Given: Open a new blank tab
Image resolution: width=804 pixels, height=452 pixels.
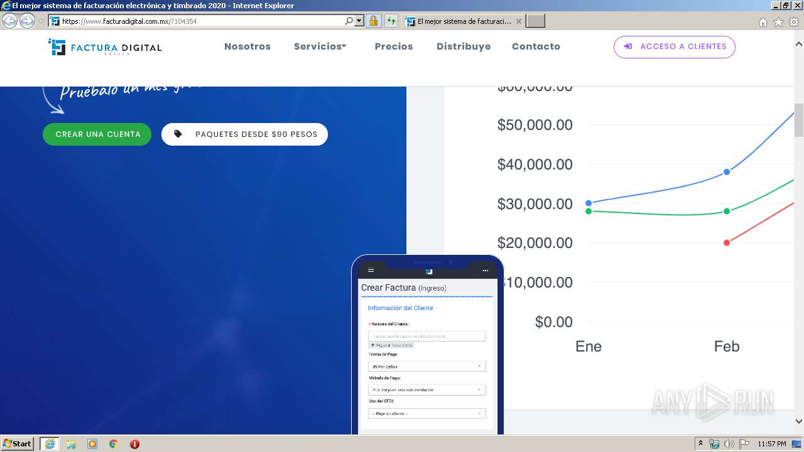Looking at the screenshot, I should 535,21.
